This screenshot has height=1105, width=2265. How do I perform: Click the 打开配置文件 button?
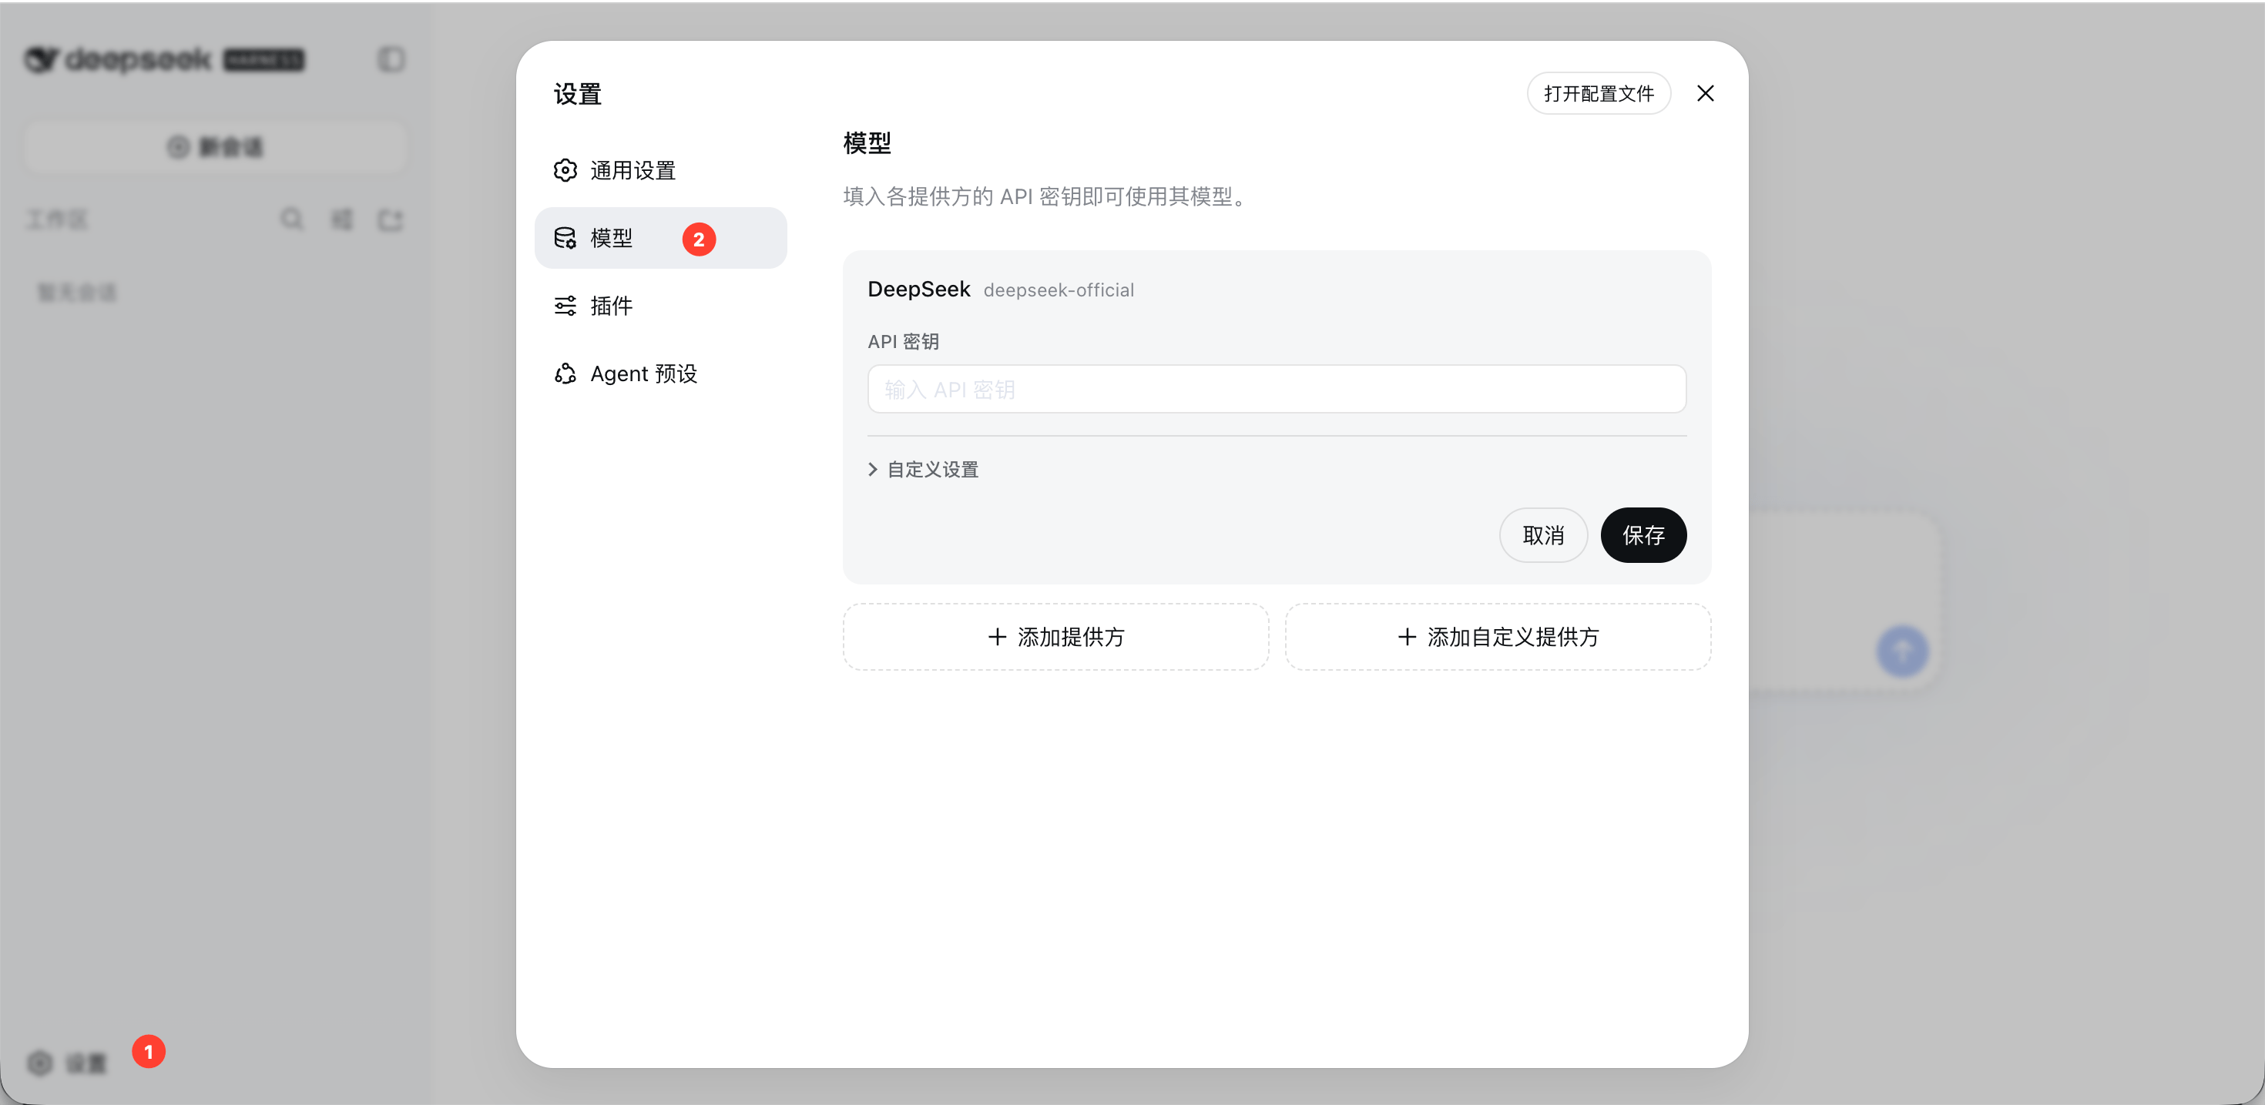[x=1599, y=93]
